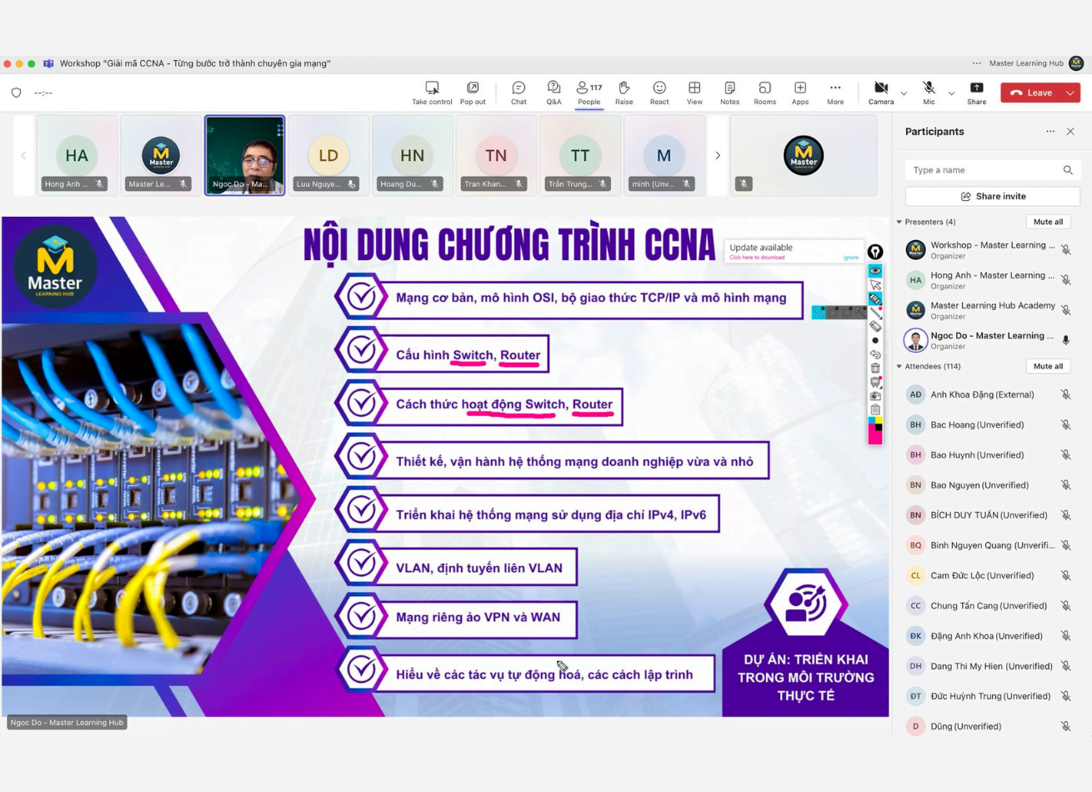Toggle mic icon for Bac Hoang
Viewport: 1092px width, 792px height.
[1065, 425]
